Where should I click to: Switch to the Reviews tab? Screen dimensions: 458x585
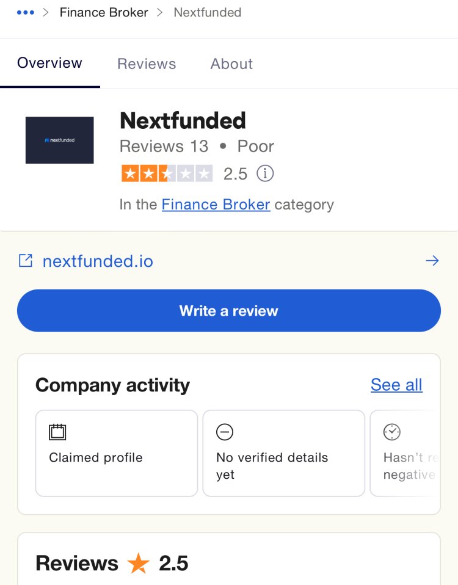pyautogui.click(x=147, y=64)
